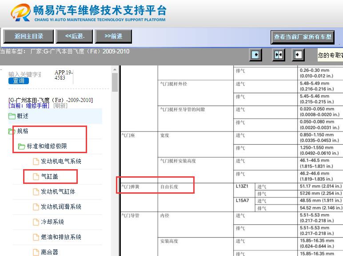
Task: Go forward with the >>前进 button
Action: coord(113,37)
